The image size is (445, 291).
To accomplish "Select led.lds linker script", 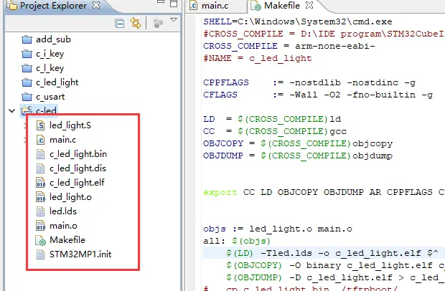I will coord(63,211).
